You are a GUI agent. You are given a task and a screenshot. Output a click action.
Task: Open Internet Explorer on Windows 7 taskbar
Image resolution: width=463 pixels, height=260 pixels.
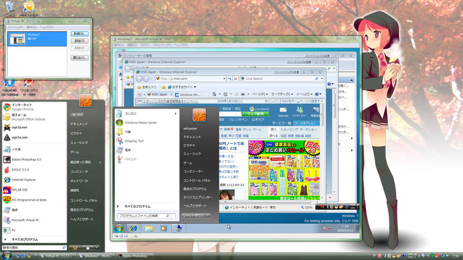tap(134, 228)
